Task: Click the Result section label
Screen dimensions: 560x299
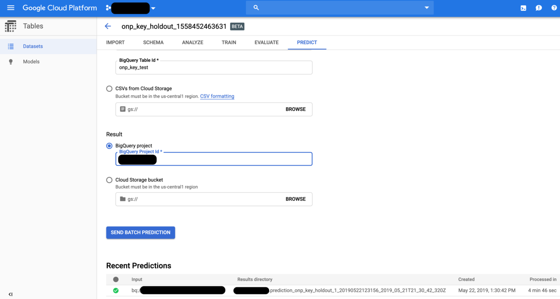Action: (114, 134)
